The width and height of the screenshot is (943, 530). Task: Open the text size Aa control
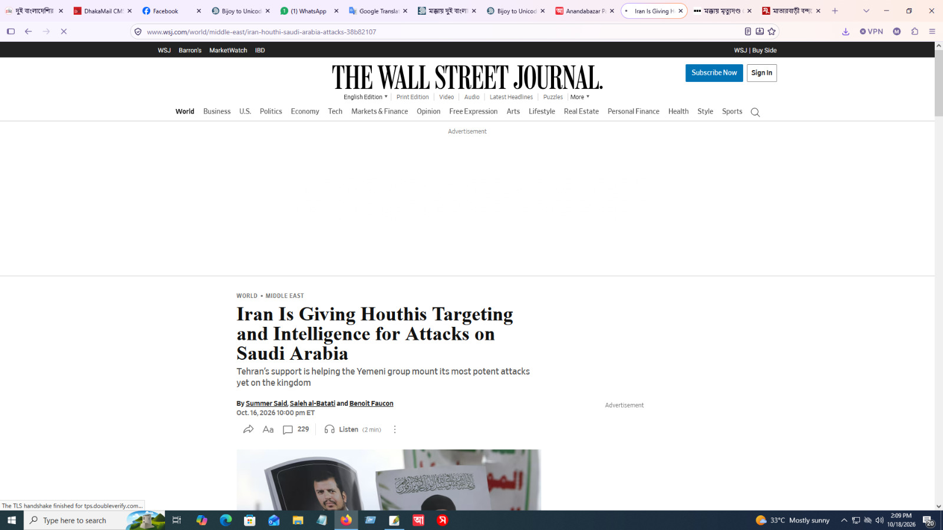(268, 429)
